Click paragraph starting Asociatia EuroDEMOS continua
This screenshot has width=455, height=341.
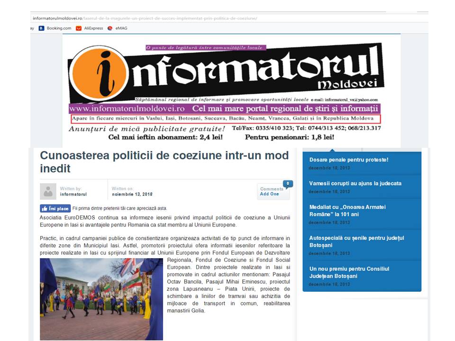pos(165,221)
